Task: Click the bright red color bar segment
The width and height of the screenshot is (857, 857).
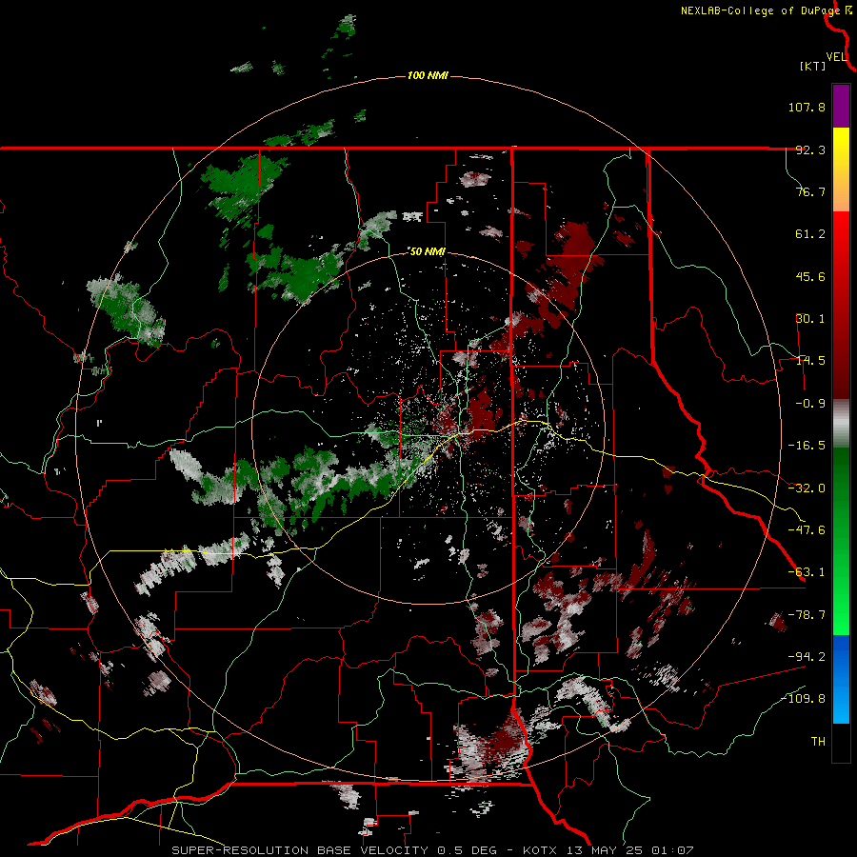Action: [841, 233]
